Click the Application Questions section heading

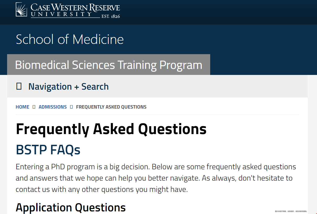coord(71,207)
